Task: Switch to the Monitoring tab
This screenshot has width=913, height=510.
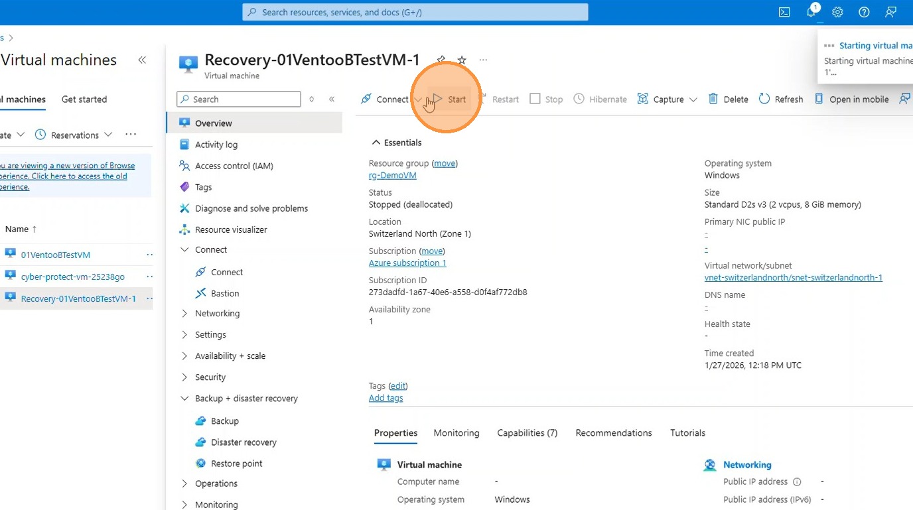Action: [456, 432]
